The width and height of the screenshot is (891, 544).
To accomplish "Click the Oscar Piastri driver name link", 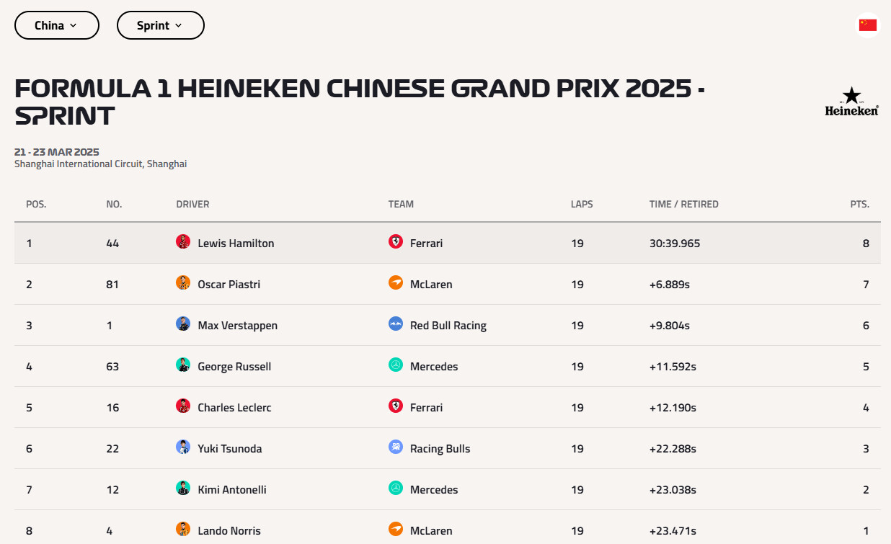I will 229,285.
